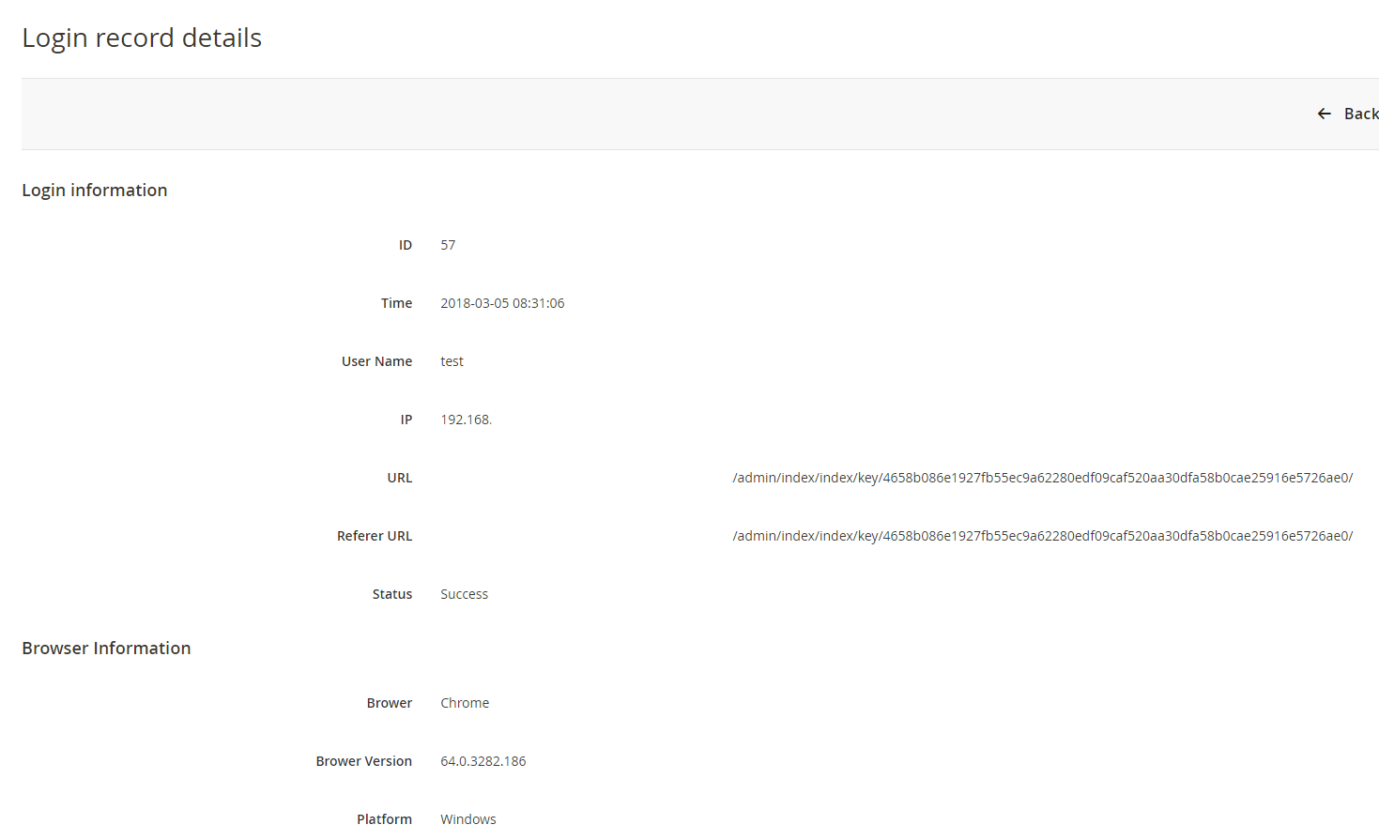Select the IP value 192.168.
This screenshot has height=840, width=1379.
(466, 420)
